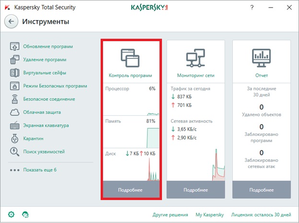Open Обновление программ link

pyautogui.click(x=48, y=46)
